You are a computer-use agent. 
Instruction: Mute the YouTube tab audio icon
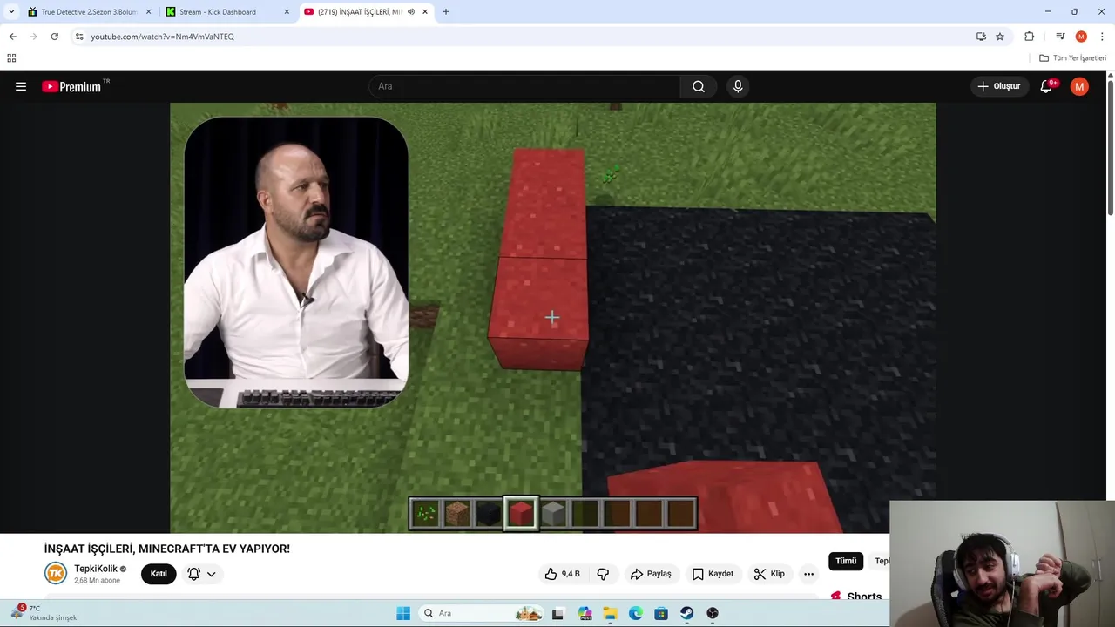point(411,12)
